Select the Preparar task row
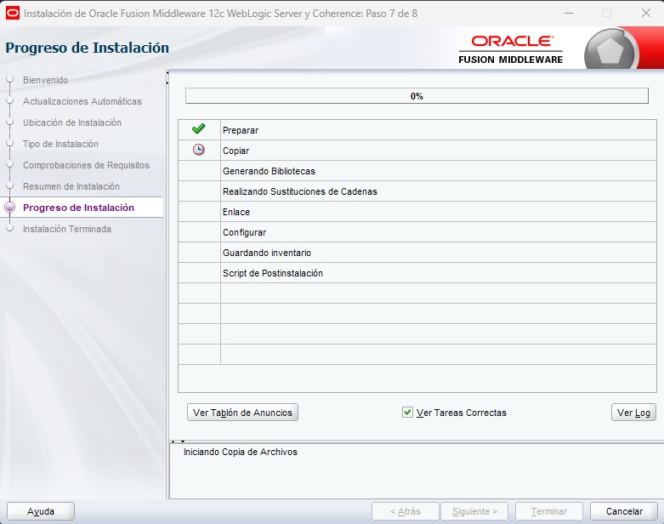Screen dimensions: 664x524 (417, 130)
